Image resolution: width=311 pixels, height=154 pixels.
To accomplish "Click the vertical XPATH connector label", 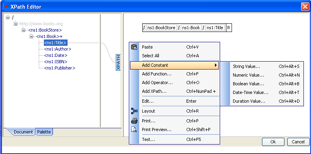I will click(x=118, y=62).
